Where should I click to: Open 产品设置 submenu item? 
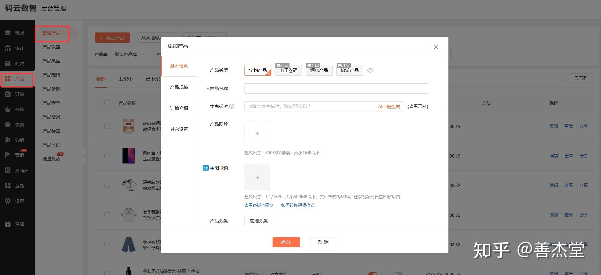[51, 47]
